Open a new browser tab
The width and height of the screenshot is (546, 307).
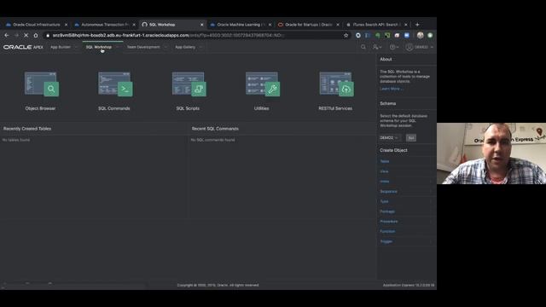[417, 25]
